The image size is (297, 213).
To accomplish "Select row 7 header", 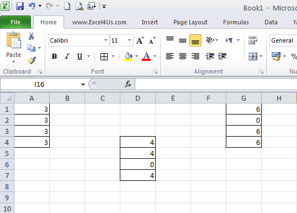I will click(x=7, y=175).
